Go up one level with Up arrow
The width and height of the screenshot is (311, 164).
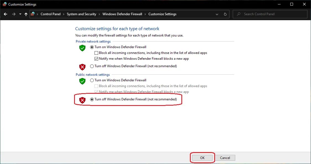(26, 14)
